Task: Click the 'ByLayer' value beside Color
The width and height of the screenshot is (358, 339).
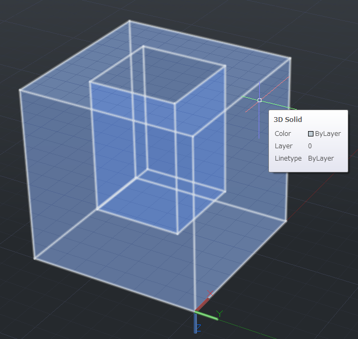Action: click(x=328, y=134)
